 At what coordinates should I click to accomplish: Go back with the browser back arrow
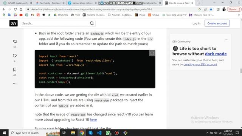tap(4, 9)
